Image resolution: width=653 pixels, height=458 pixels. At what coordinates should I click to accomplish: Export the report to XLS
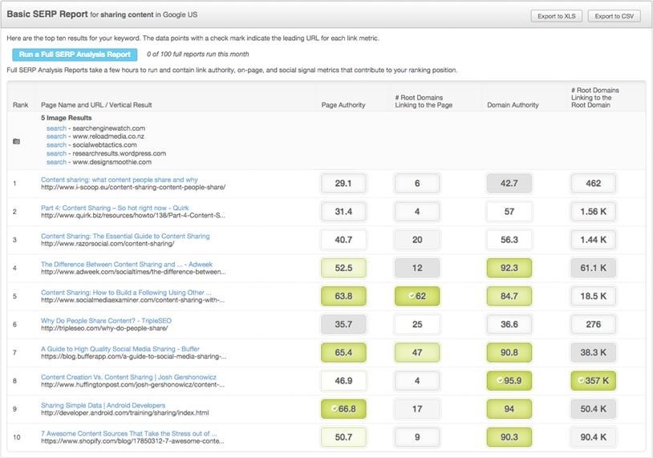[556, 16]
